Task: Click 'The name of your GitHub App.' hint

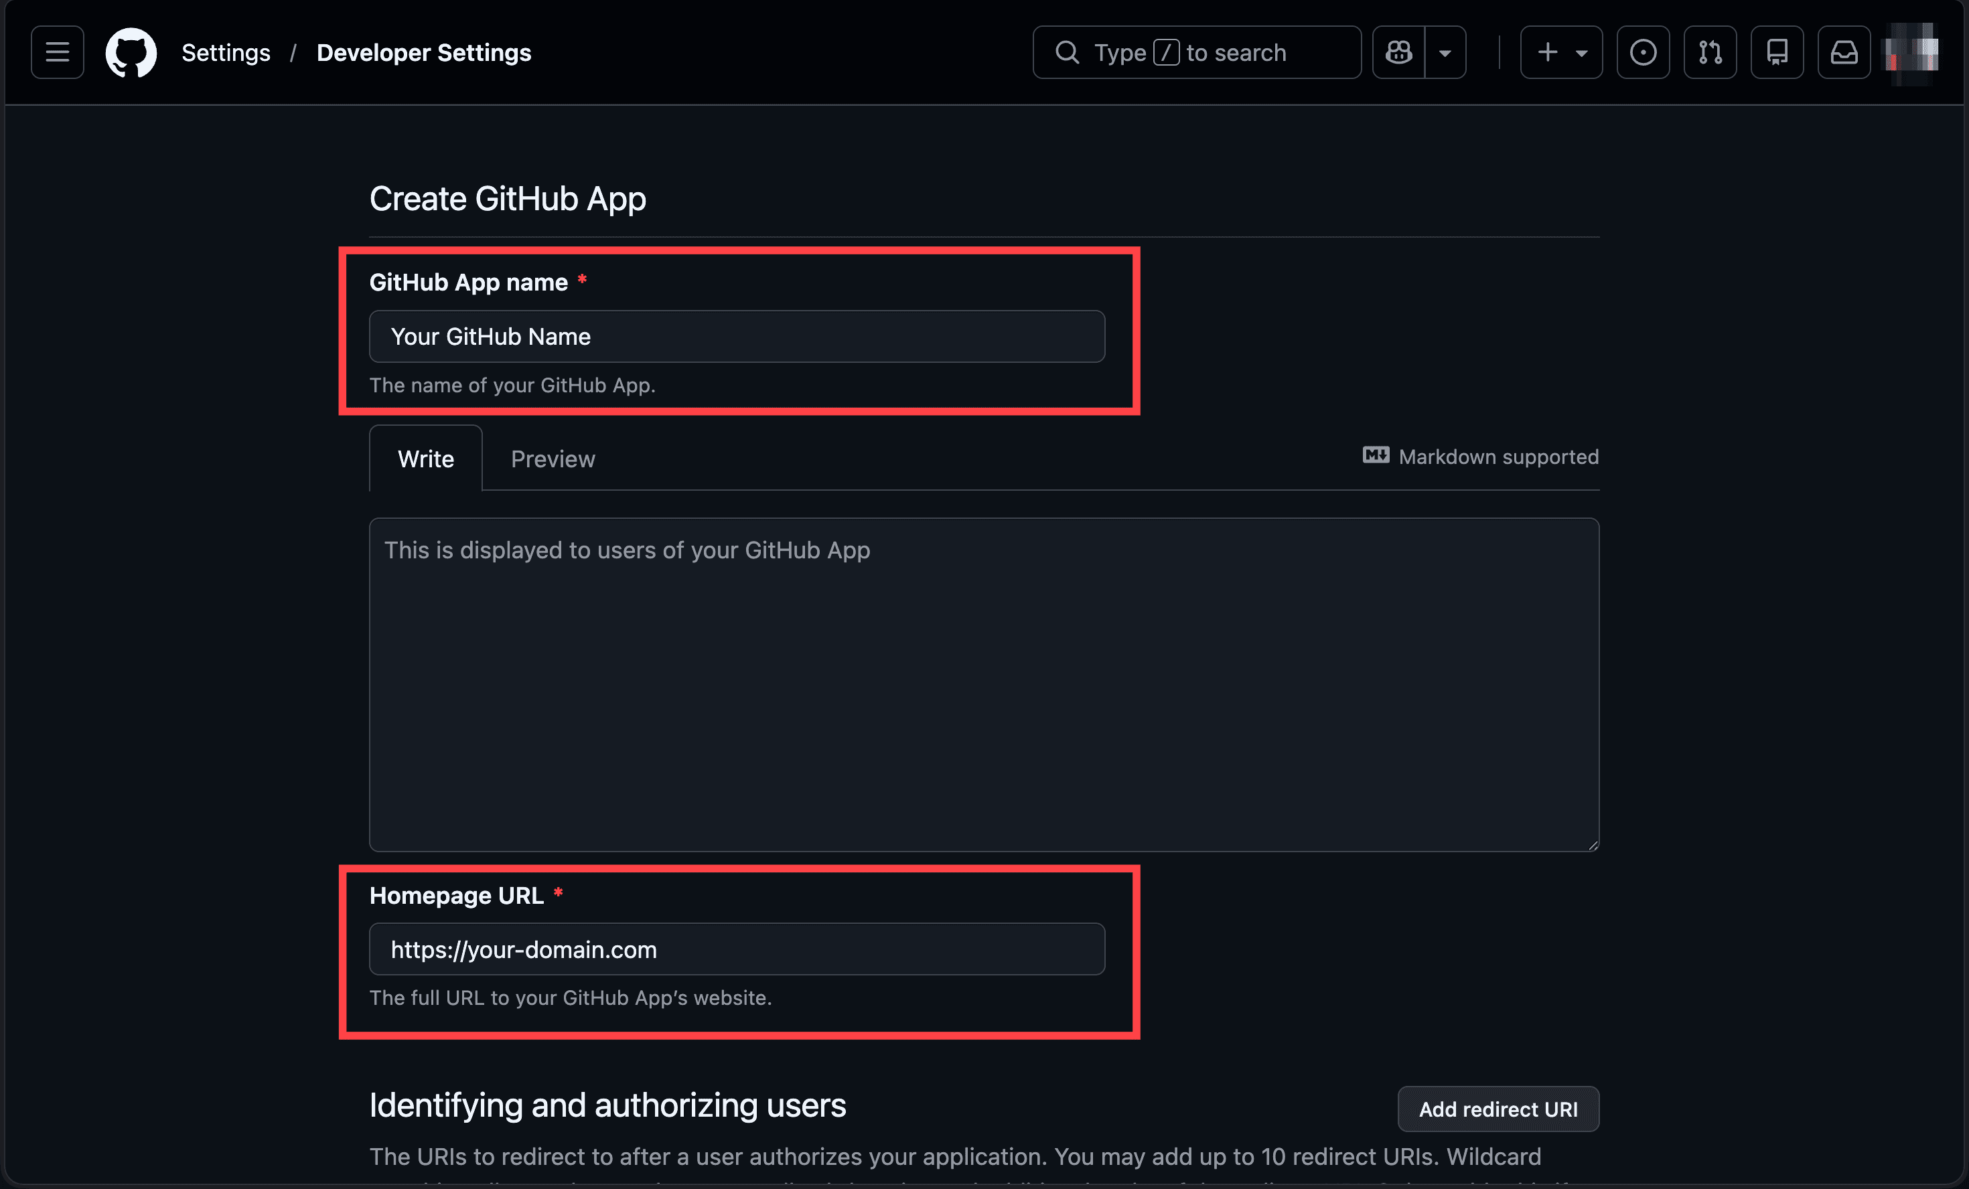Action: click(x=512, y=385)
